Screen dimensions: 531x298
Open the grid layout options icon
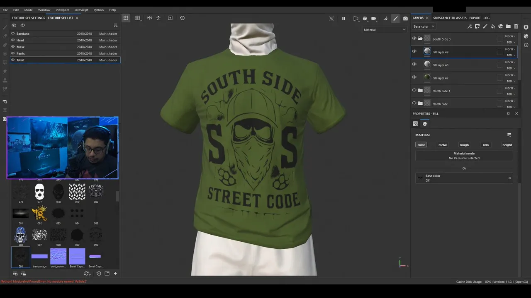138,18
